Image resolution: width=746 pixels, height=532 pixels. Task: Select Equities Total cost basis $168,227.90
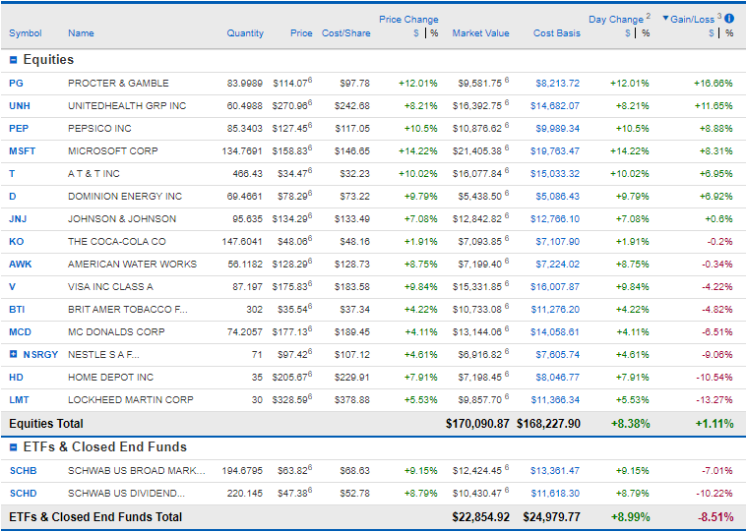click(548, 424)
